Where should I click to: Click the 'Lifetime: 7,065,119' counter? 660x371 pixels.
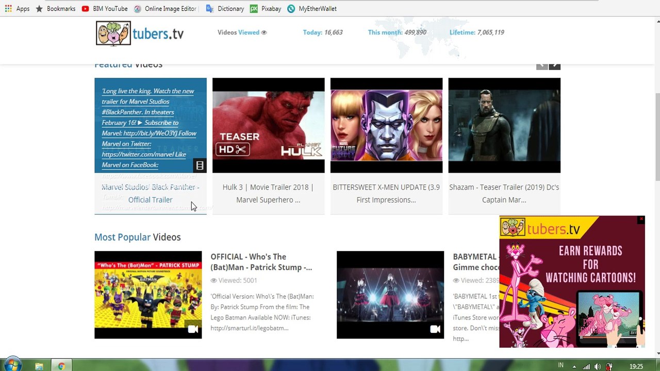coord(477,32)
